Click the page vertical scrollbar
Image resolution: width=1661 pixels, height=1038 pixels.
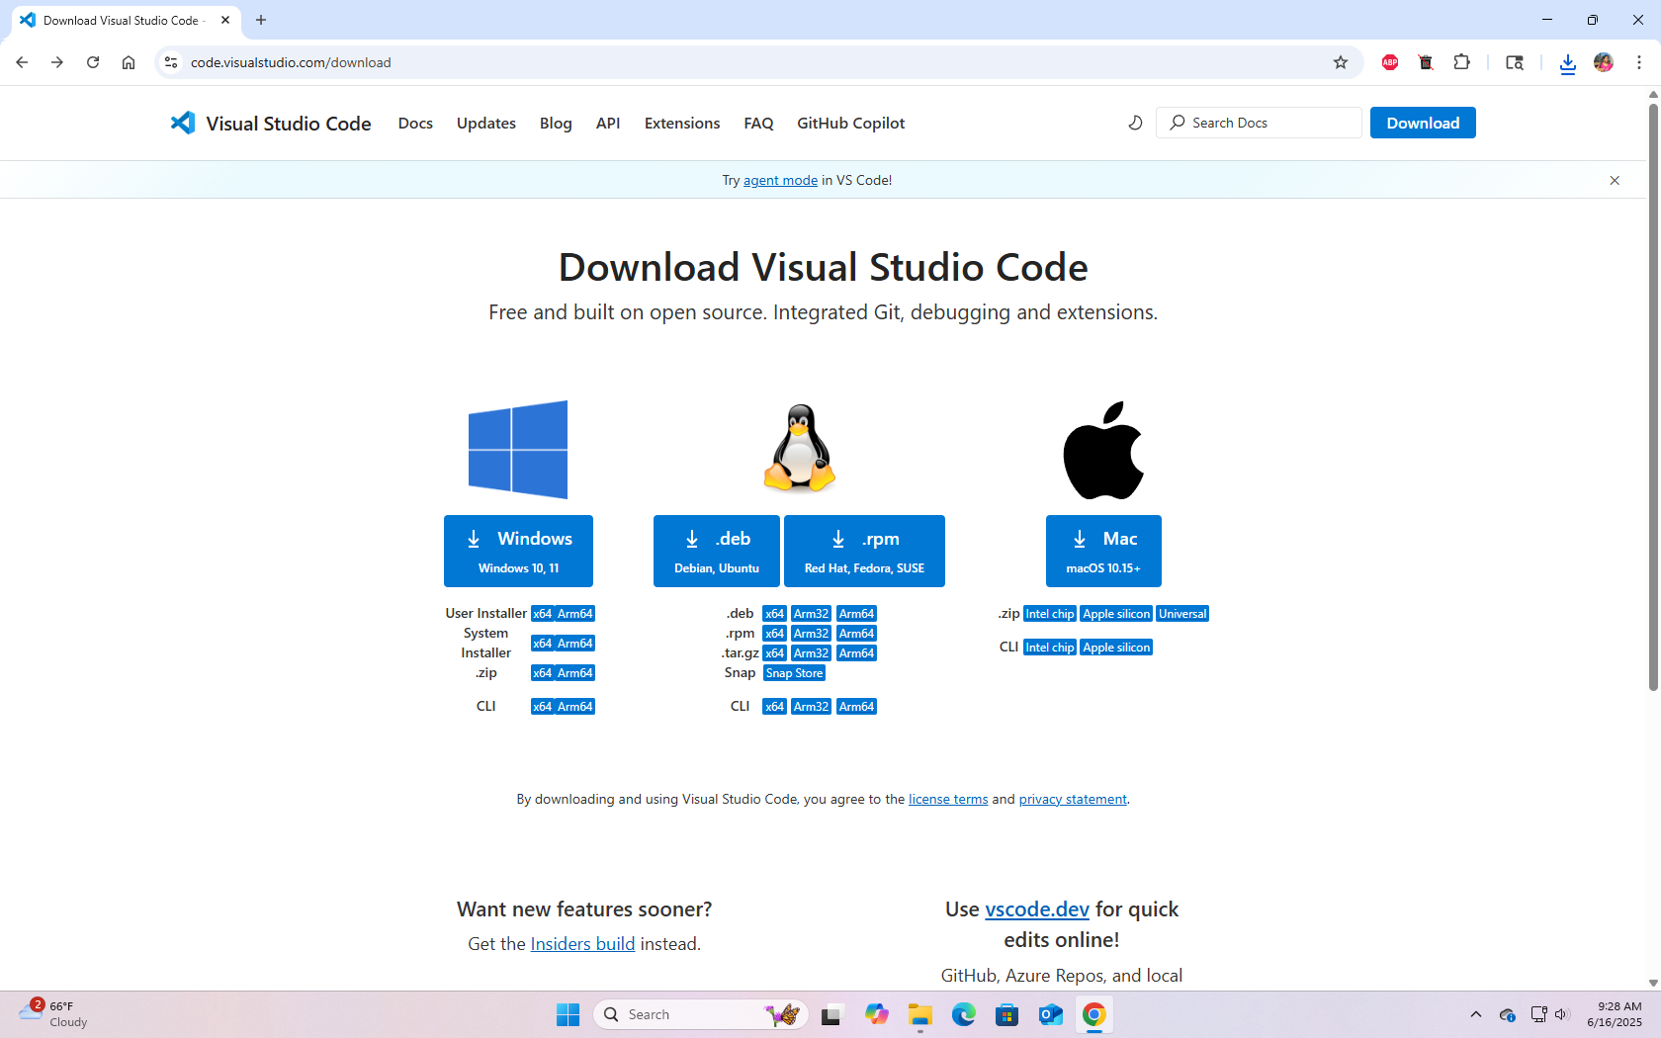click(1653, 395)
